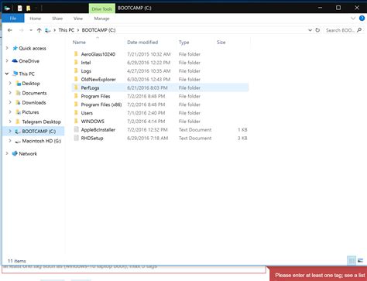Viewport: 367px width, 281px height.
Task: Expand the Quick access tree node
Action: [x=7, y=48]
